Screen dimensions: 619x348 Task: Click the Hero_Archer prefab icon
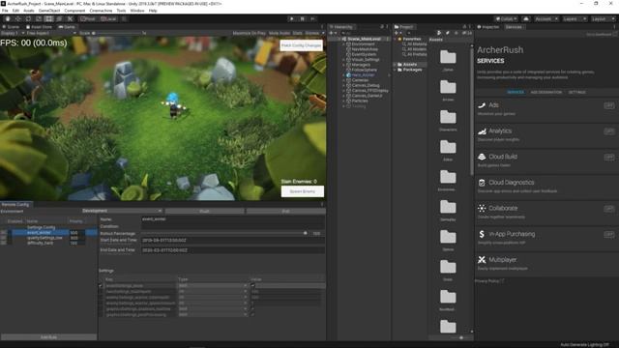(348, 75)
